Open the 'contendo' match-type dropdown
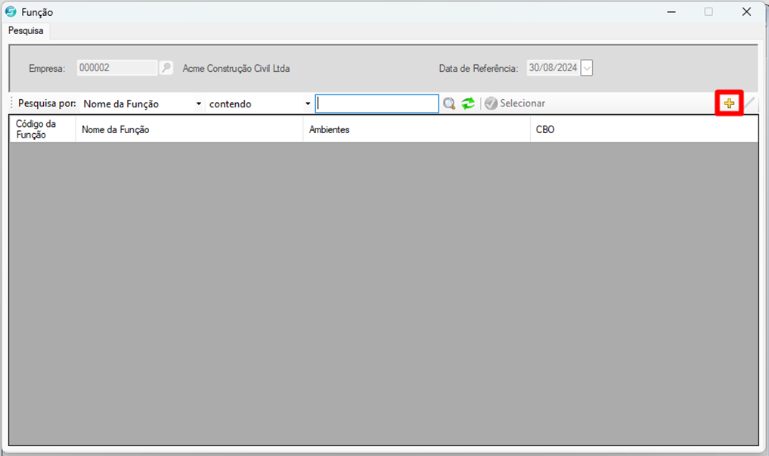769x456 pixels. coord(308,104)
